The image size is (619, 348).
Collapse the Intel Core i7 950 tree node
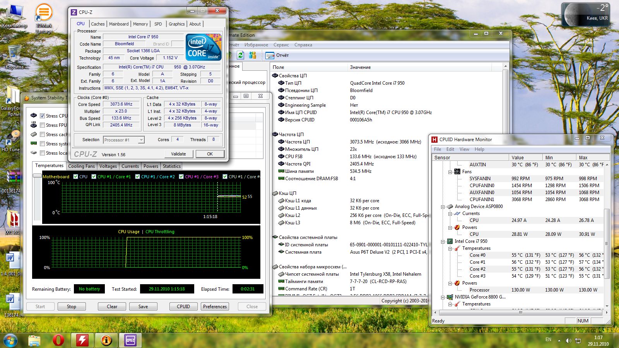tap(443, 241)
